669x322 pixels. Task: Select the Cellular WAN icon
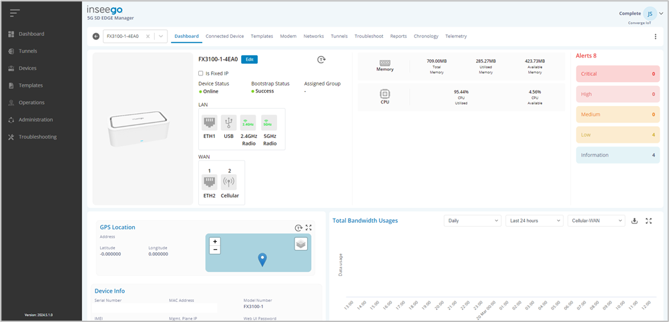click(229, 182)
